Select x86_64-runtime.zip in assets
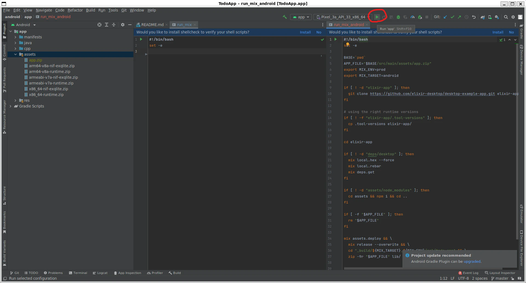The image size is (526, 283). tap(46, 95)
